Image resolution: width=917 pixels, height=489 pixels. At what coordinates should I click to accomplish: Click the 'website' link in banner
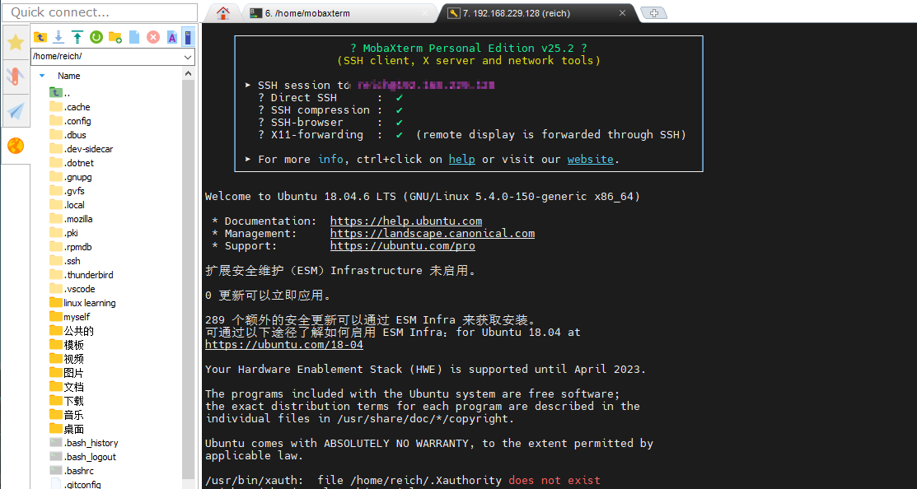(x=590, y=160)
